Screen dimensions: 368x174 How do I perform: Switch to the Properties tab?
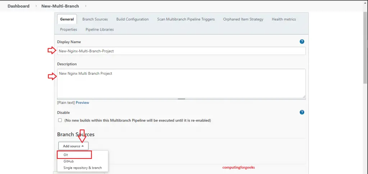pos(69,29)
